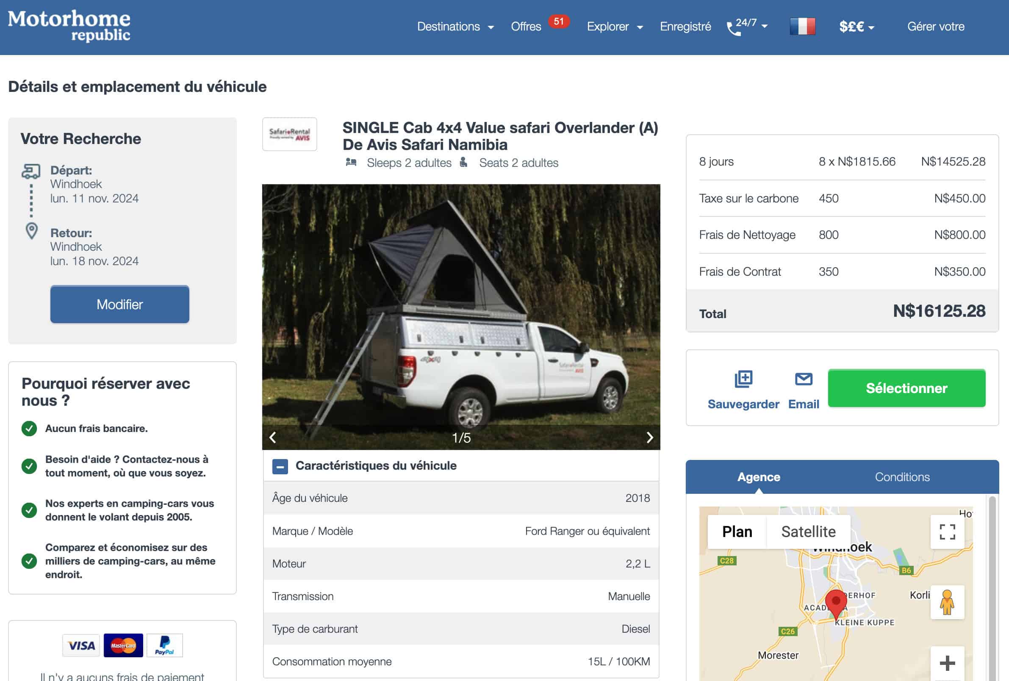Click the Sauvegarder save icon
This screenshot has width=1009, height=681.
[x=743, y=379]
